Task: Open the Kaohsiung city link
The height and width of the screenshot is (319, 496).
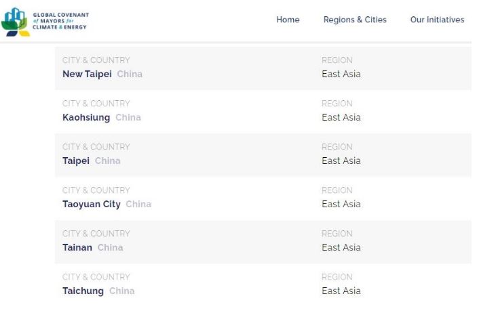Action: [x=86, y=117]
